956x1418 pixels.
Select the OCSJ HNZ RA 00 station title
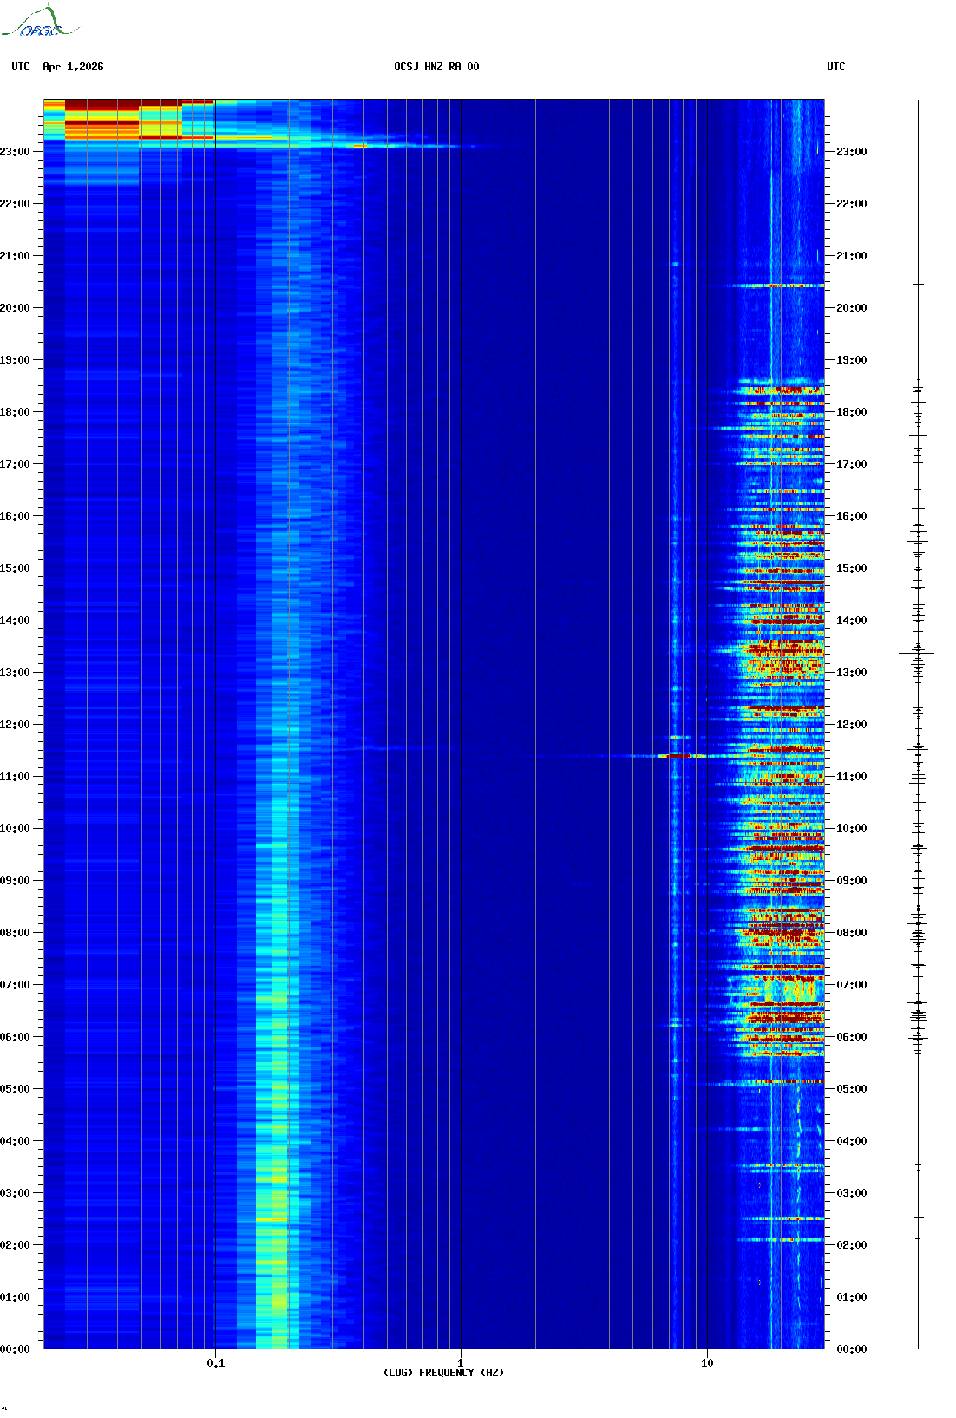point(436,67)
